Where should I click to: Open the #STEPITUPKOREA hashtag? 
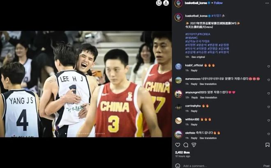198,34
